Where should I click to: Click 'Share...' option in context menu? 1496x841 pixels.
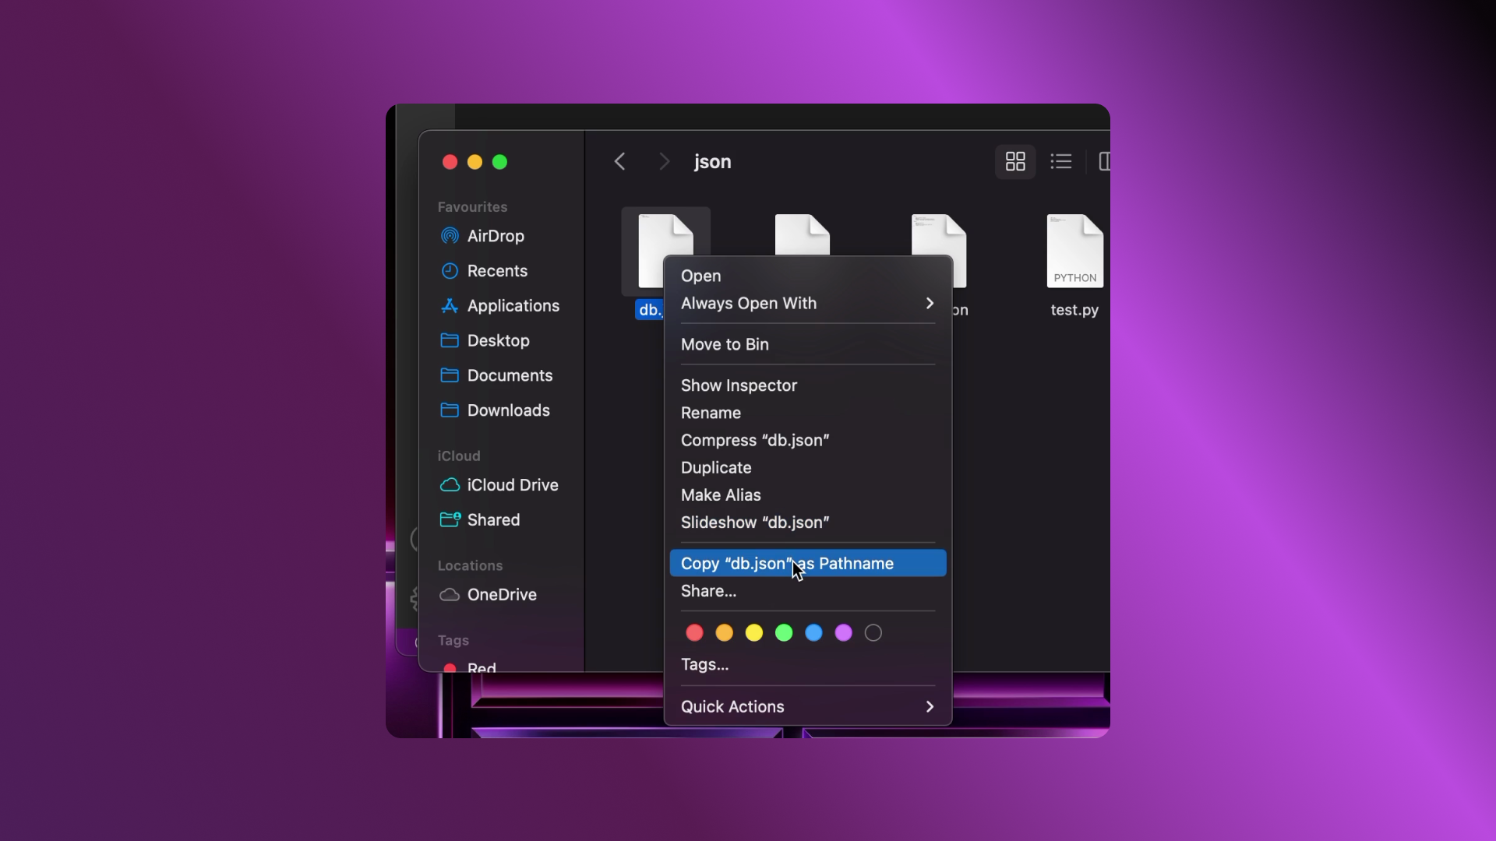709,590
